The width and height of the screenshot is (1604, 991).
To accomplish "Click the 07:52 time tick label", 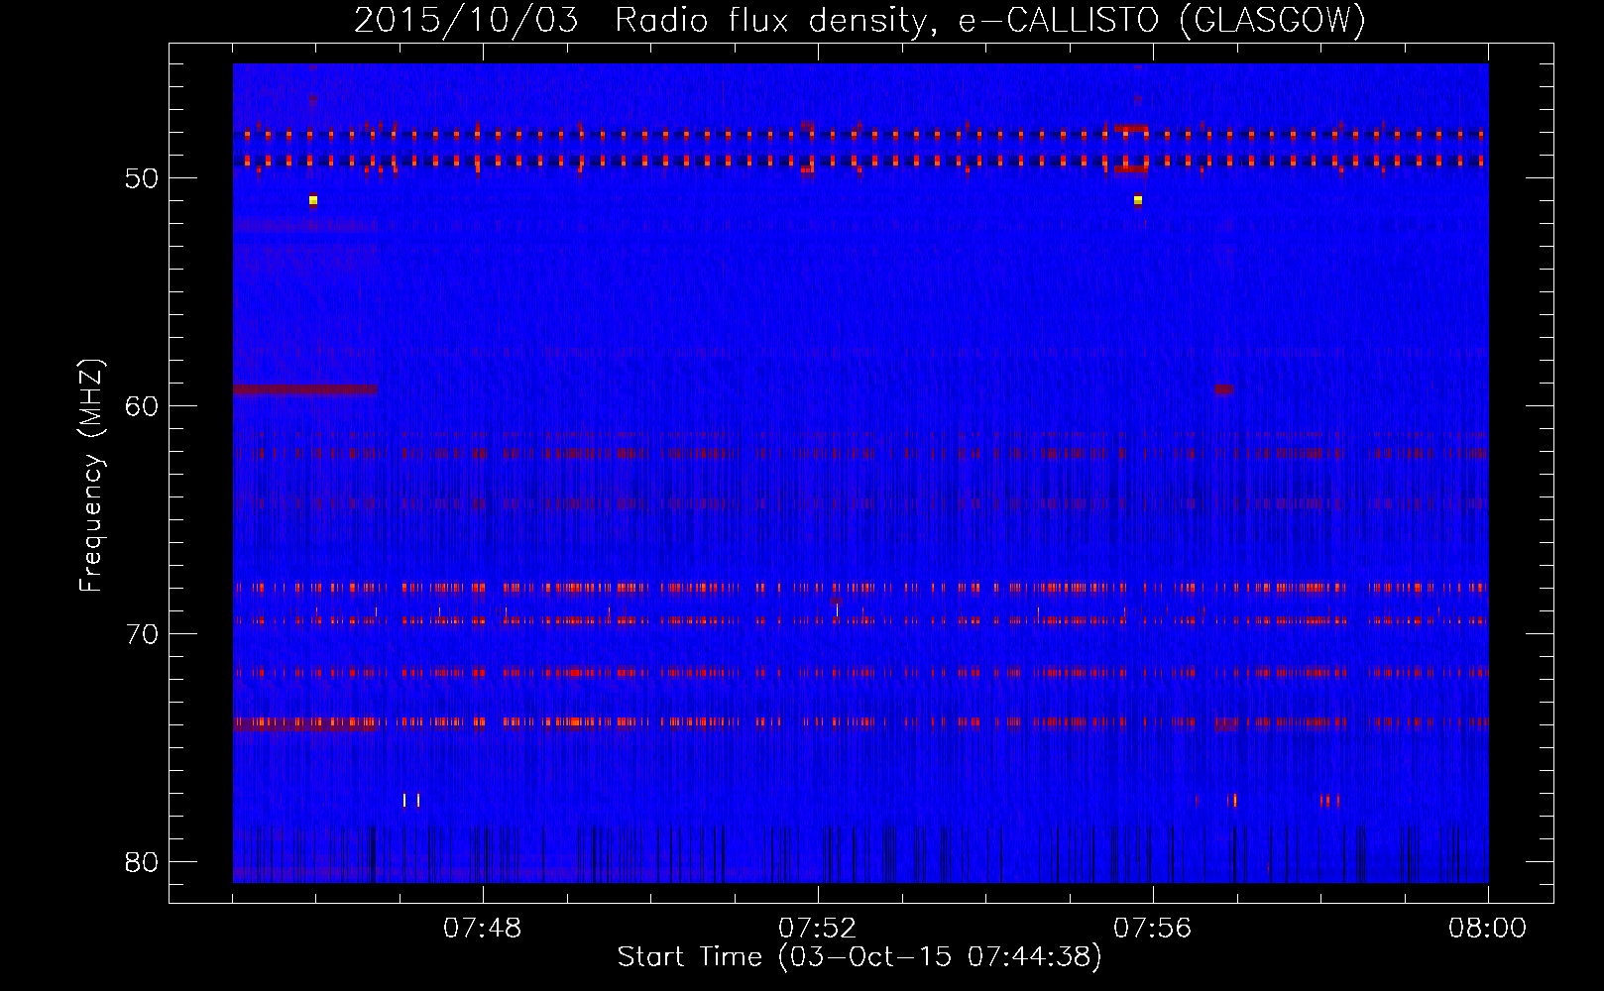I will 818,929.
